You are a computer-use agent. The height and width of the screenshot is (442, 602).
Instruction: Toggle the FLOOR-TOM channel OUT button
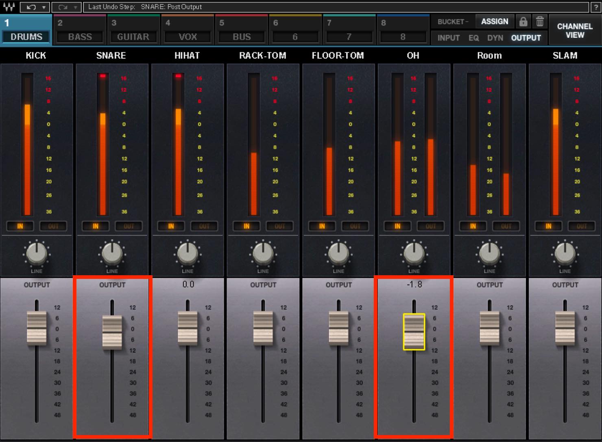(355, 226)
